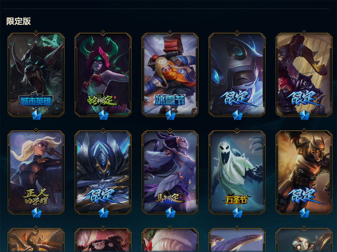This screenshot has height=252, width=337.
Task: Select the dark blue-gold armored 限定 skin card
Action: pos(103,172)
